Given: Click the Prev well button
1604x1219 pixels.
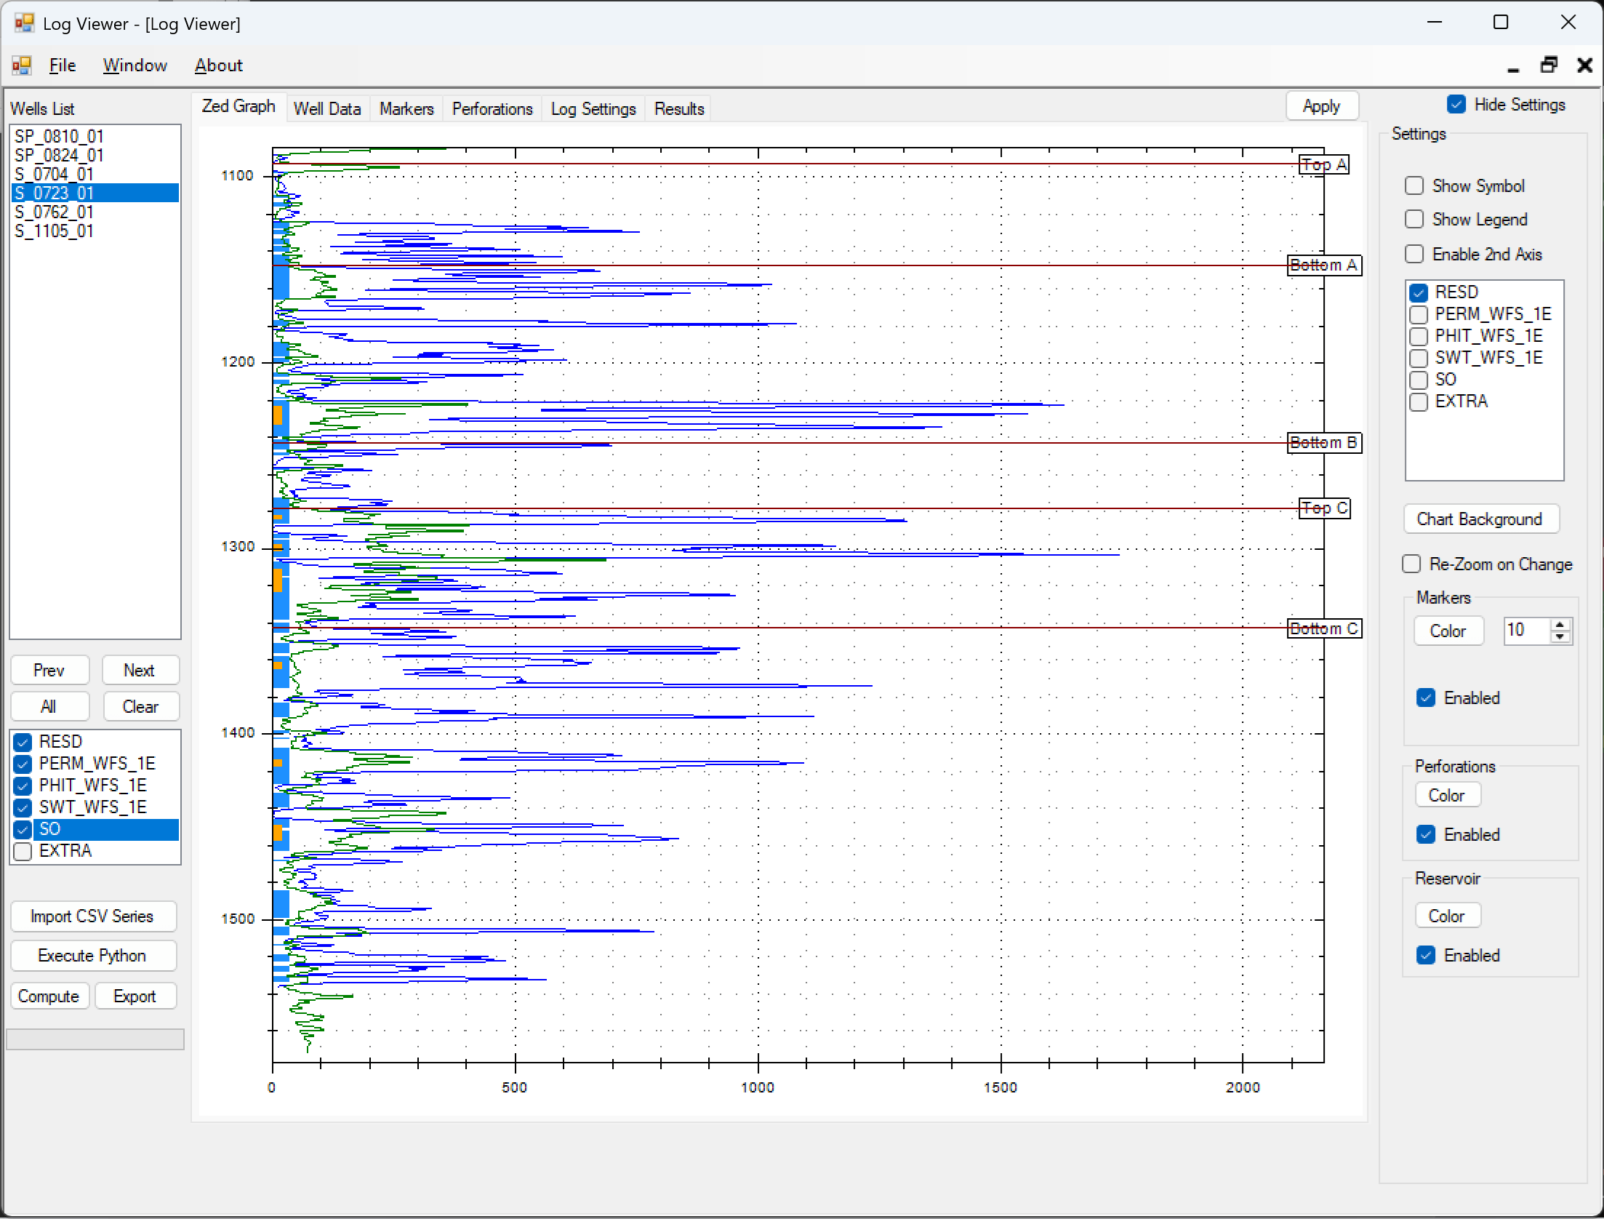Looking at the screenshot, I should 49,671.
